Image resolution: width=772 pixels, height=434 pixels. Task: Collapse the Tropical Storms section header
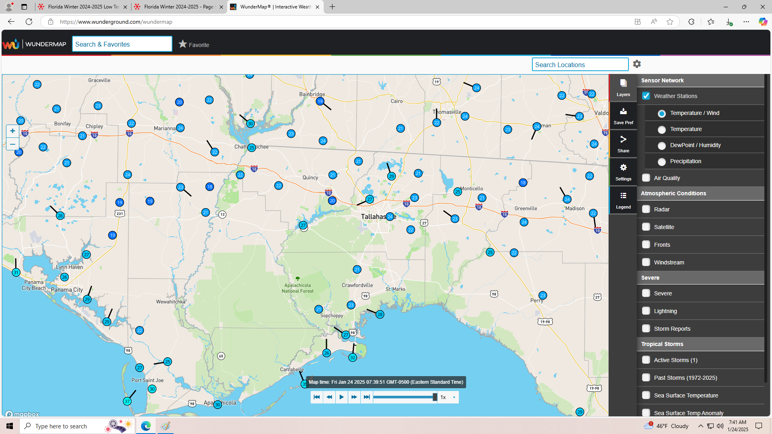[700, 344]
